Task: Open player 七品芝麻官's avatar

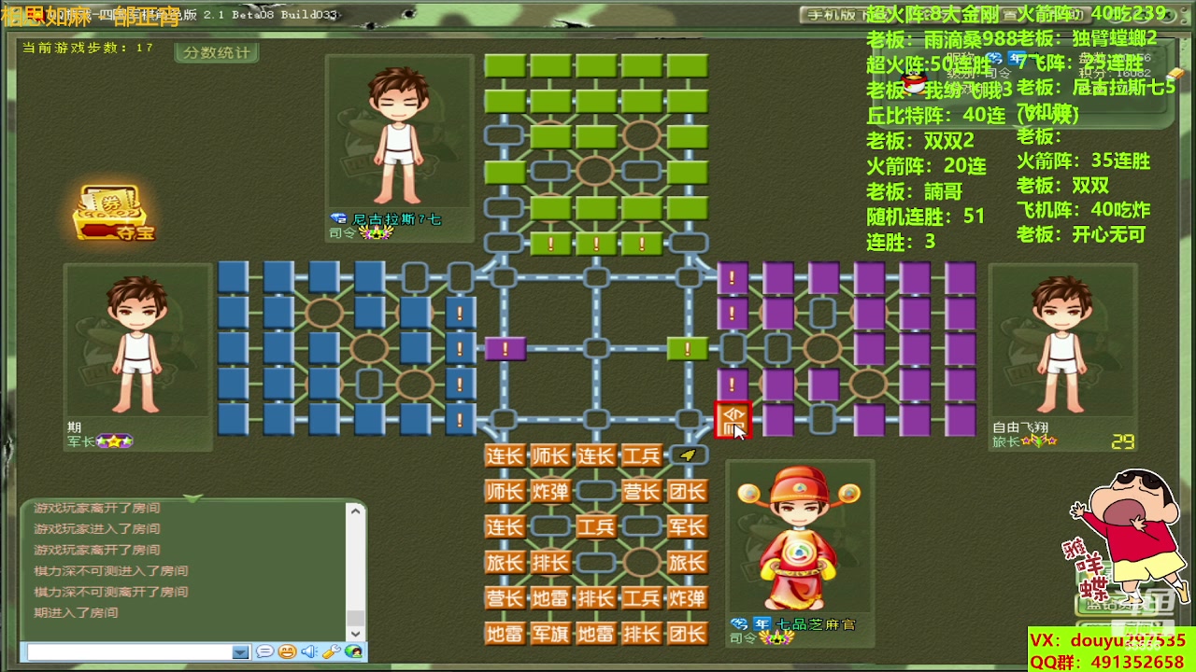Action: coord(801,538)
